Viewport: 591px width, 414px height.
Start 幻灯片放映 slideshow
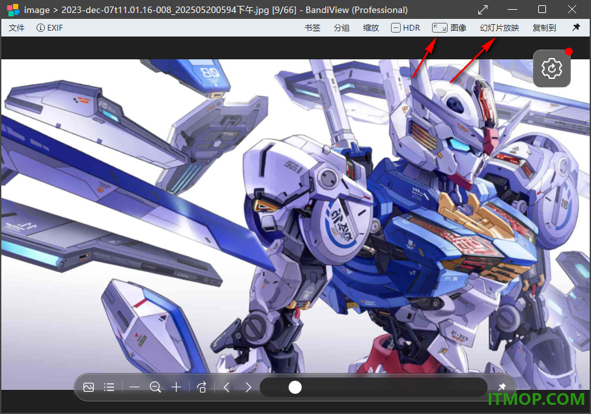point(499,28)
